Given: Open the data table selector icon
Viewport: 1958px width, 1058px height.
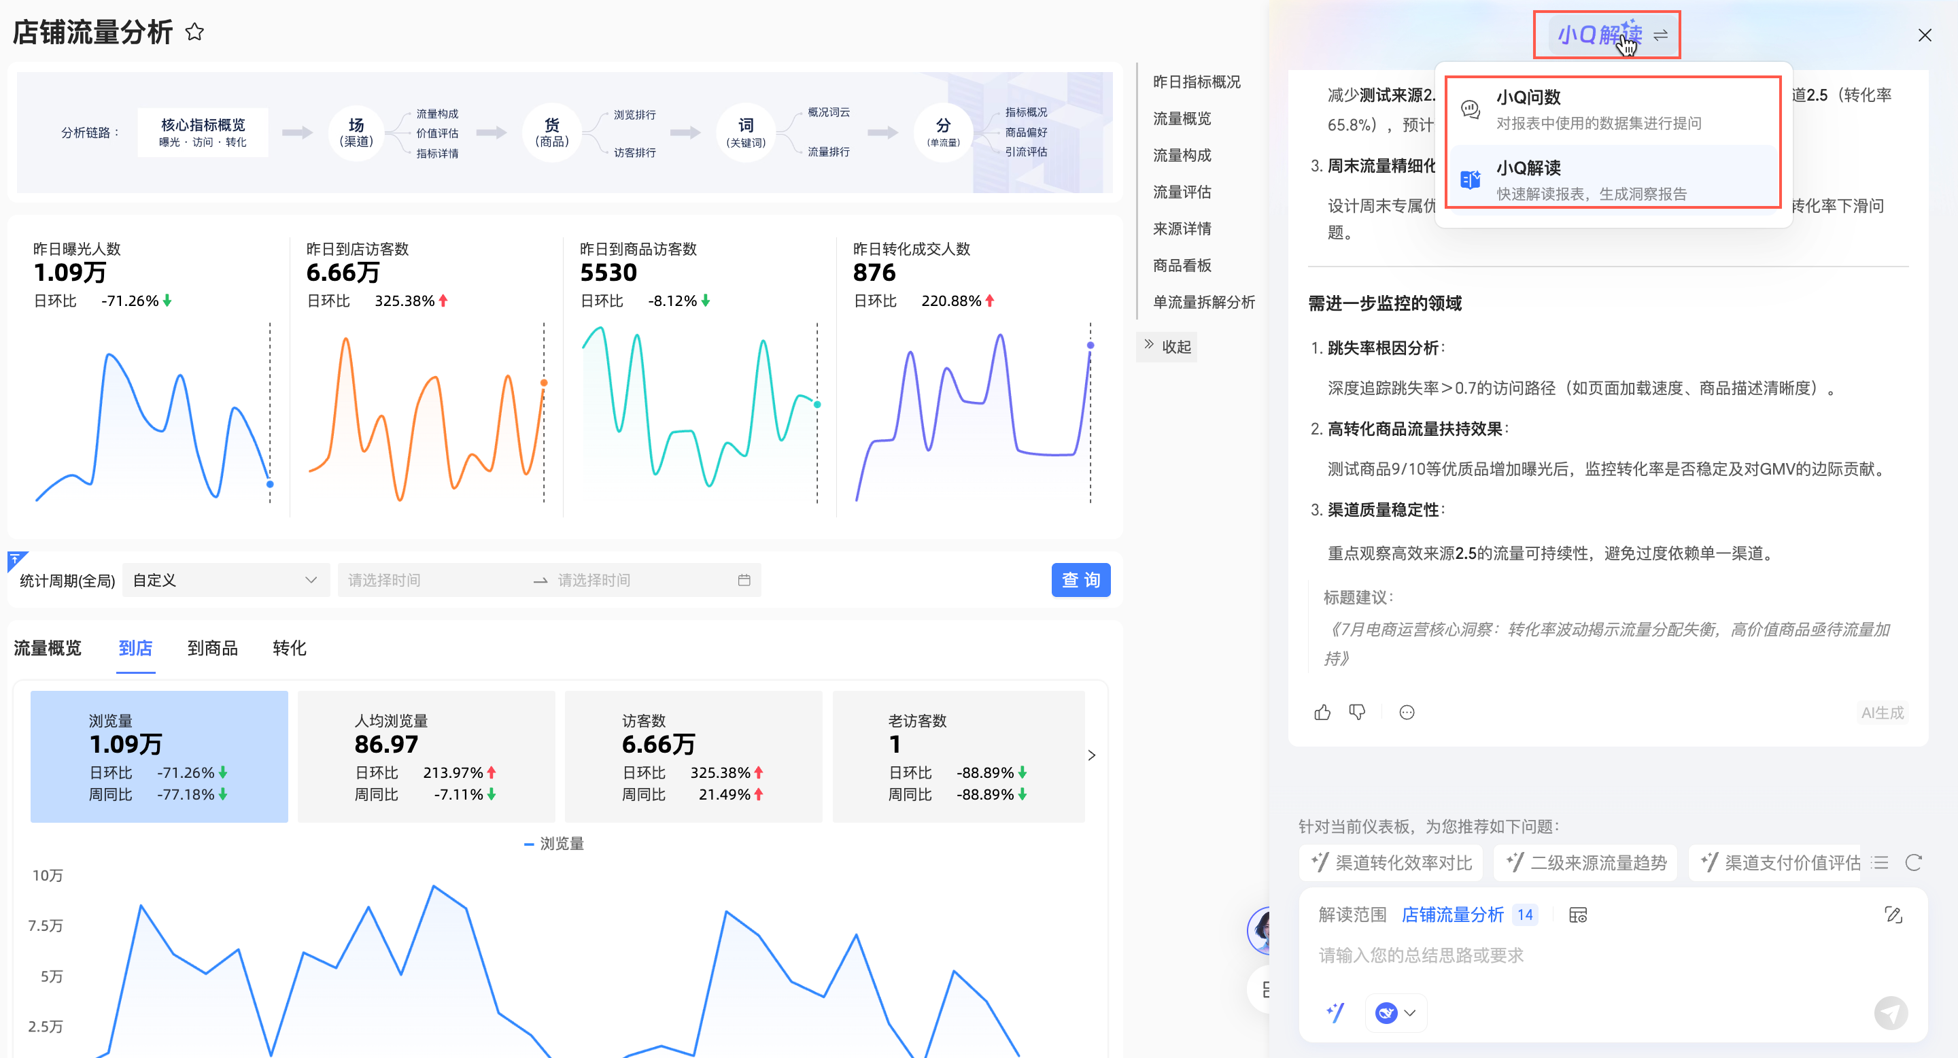Looking at the screenshot, I should pos(1578,915).
